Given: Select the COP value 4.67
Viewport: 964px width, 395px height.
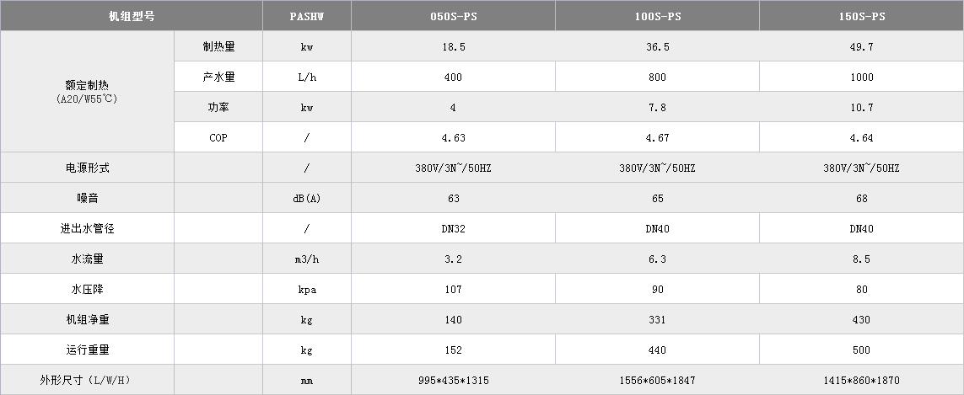Looking at the screenshot, I should (657, 137).
